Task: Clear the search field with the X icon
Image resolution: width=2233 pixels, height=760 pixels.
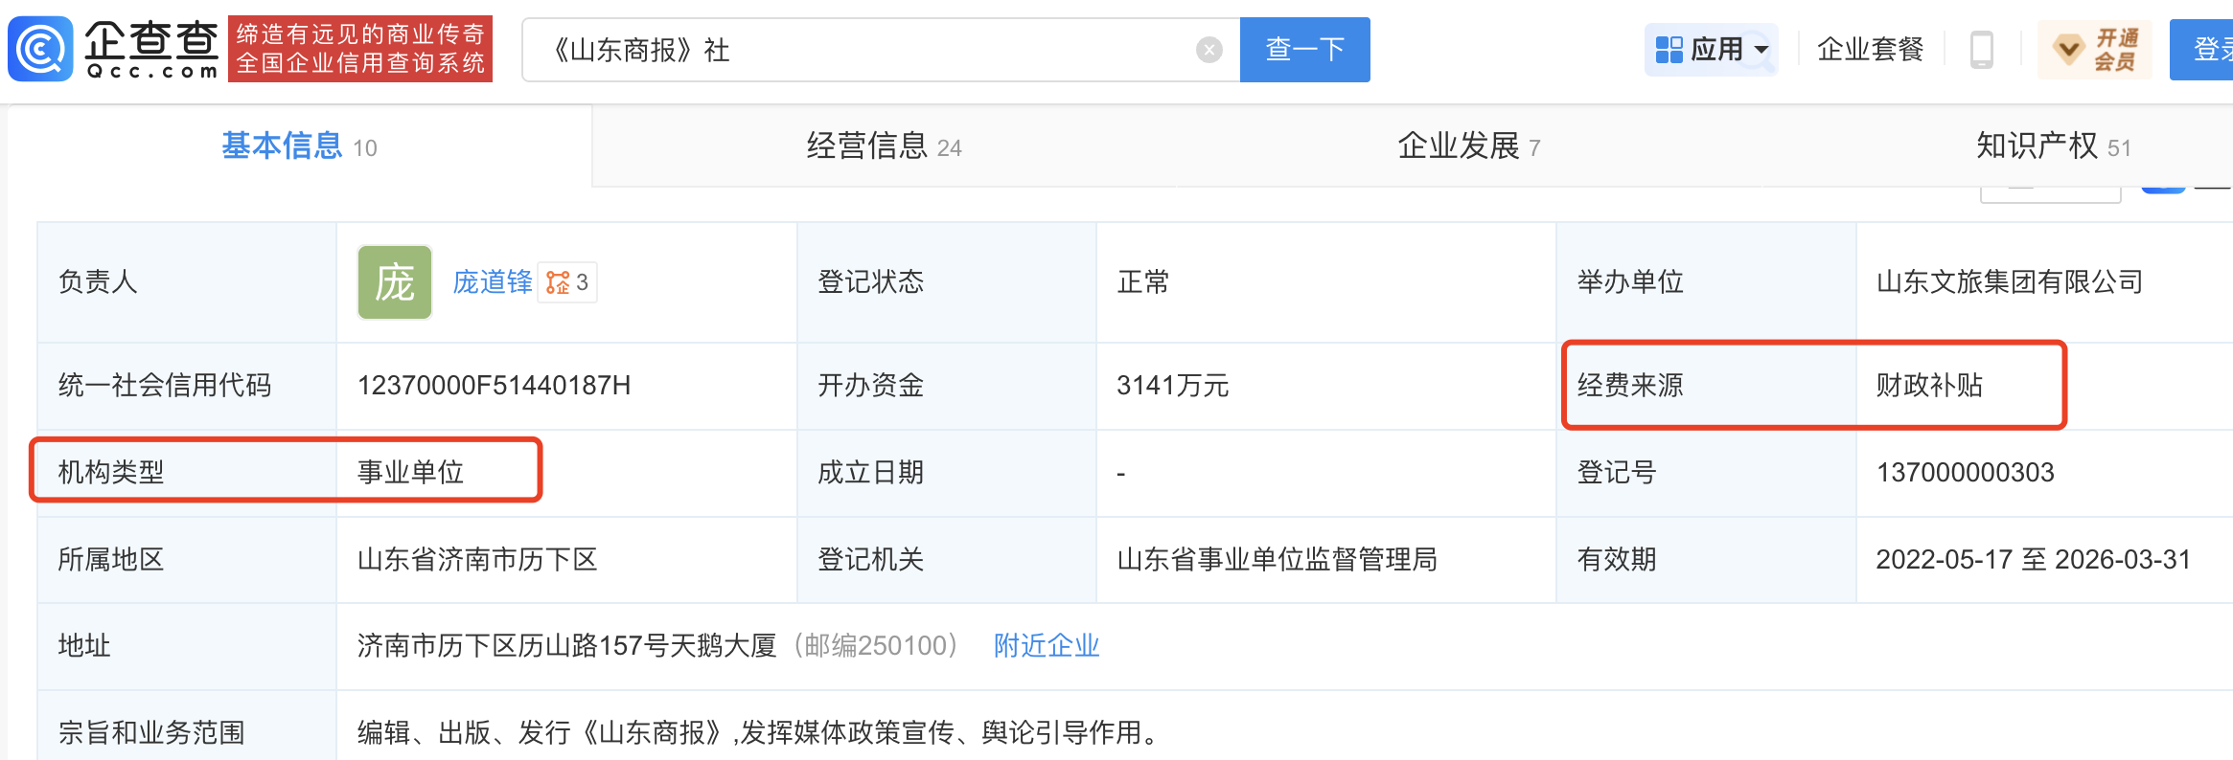Action: click(x=1209, y=50)
